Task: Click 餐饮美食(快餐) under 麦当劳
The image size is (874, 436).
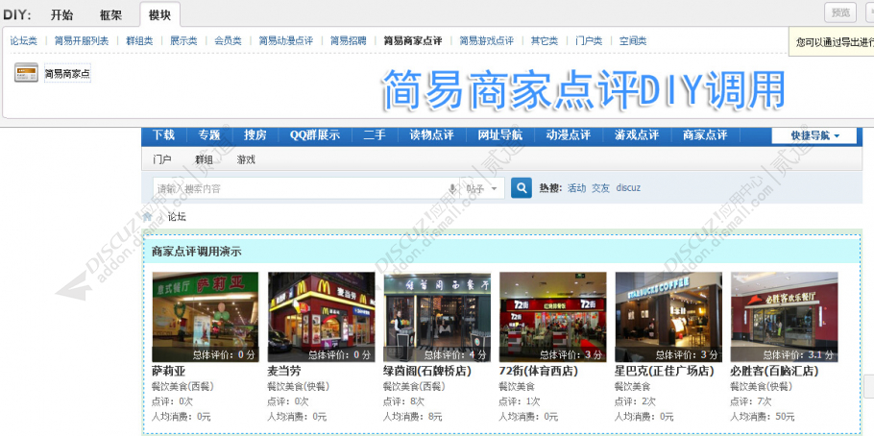Action: [299, 386]
